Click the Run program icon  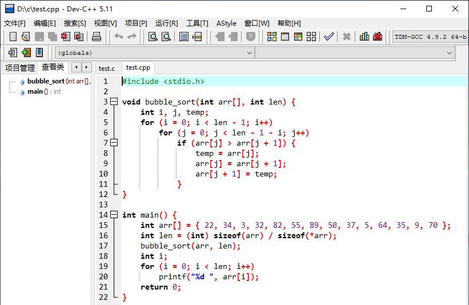(x=285, y=37)
